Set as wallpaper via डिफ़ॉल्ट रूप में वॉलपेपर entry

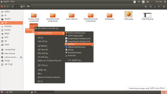[x=50, y=61]
